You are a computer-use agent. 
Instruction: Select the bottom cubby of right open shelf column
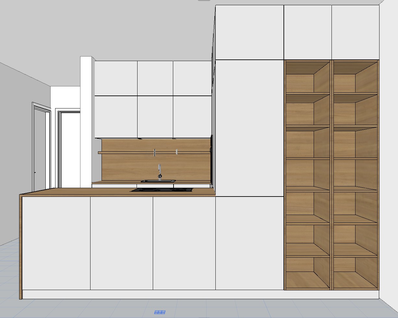tap(355, 273)
